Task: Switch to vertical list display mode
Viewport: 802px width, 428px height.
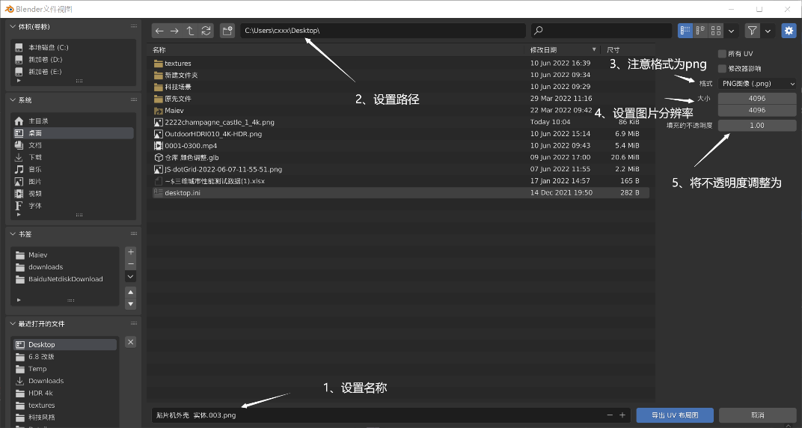Action: click(685, 31)
